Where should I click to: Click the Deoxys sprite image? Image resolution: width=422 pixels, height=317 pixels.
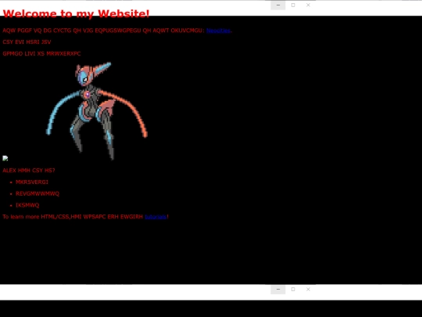97,111
